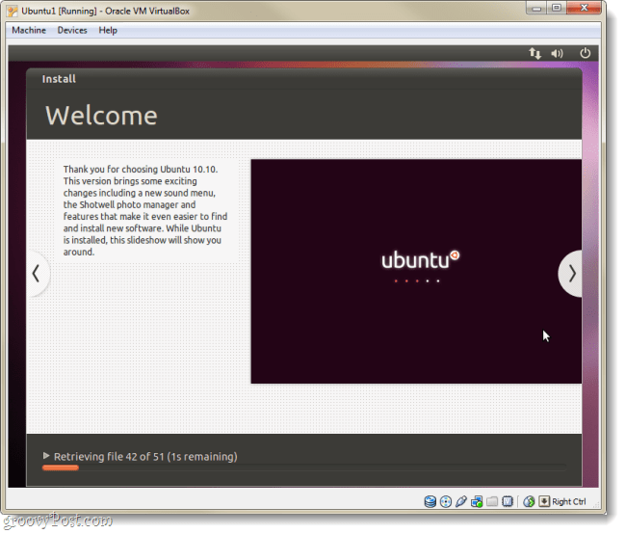Go to previous slideshow slide
Screen dimensions: 626x534
coord(37,274)
